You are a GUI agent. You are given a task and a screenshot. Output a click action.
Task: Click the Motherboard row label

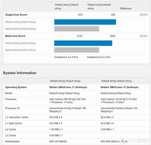tap(12, 141)
